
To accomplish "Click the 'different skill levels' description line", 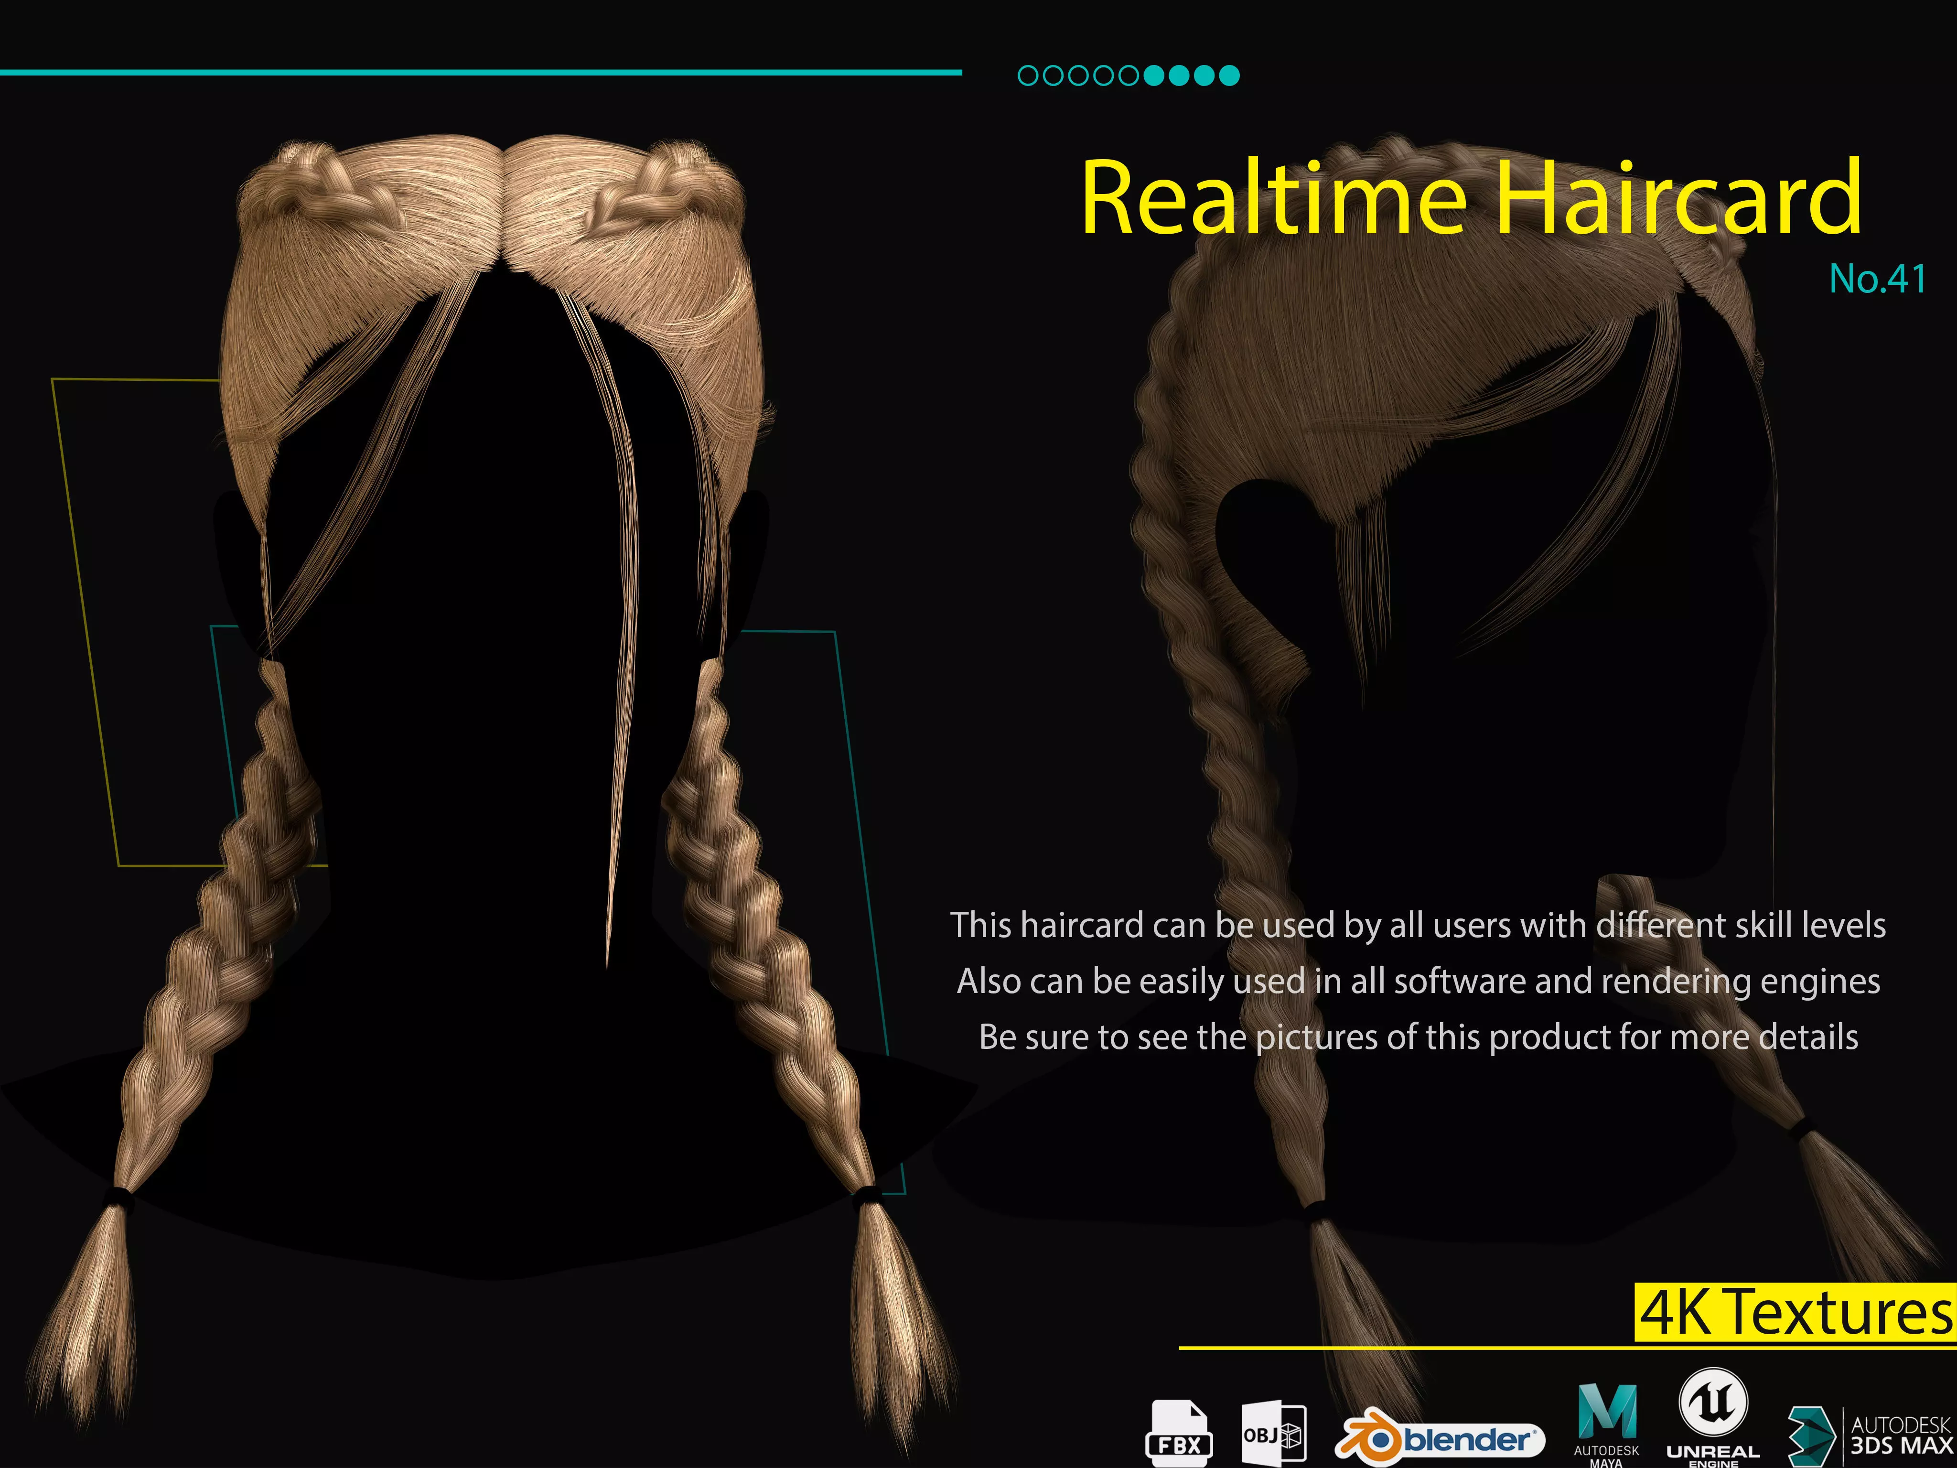I will click(1417, 926).
